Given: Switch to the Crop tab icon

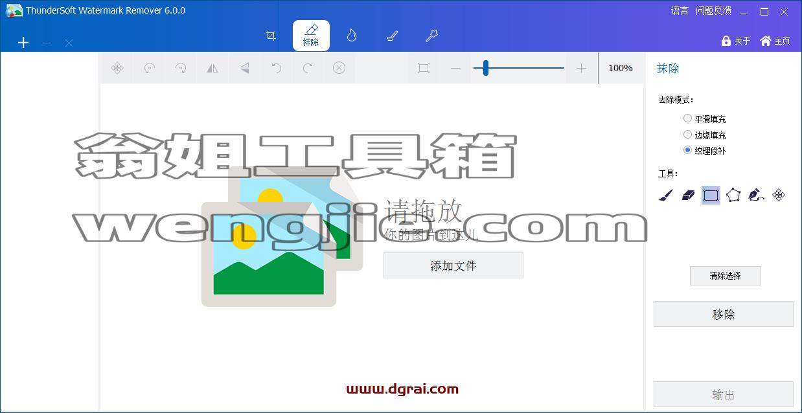Looking at the screenshot, I should click(271, 36).
